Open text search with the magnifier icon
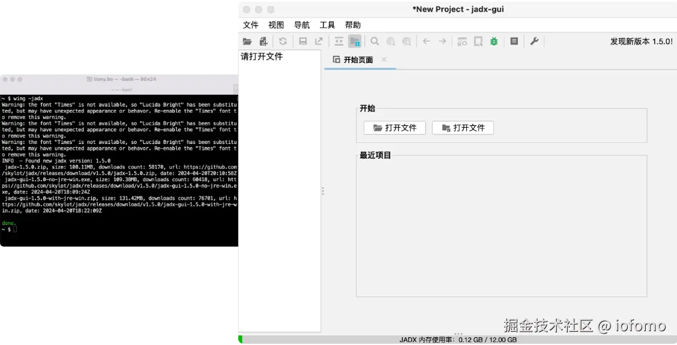Image resolution: width=677 pixels, height=345 pixels. click(375, 41)
